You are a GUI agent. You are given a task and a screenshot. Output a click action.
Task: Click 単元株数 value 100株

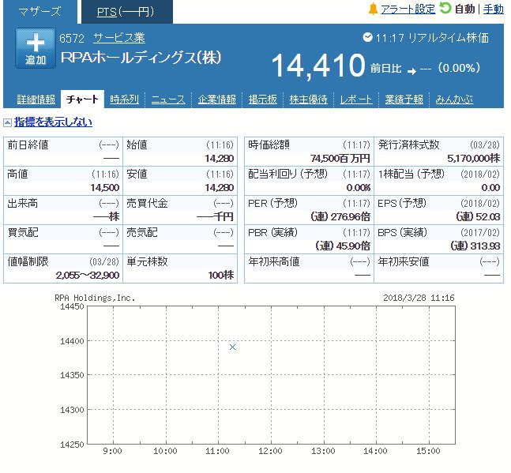(221, 276)
